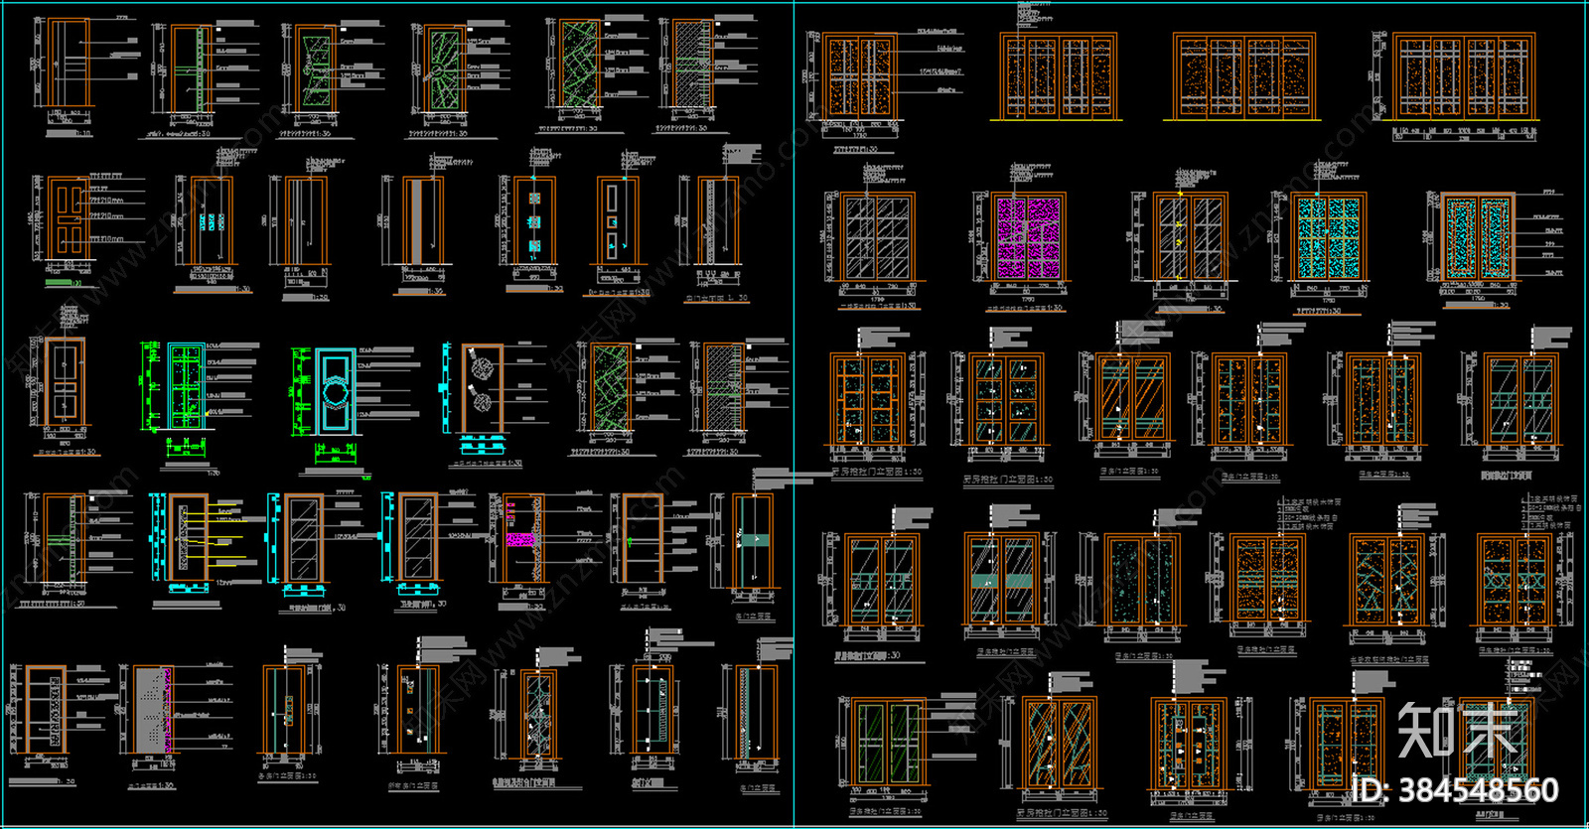
Task: Select the single door with teal center band
Action: [x=753, y=540]
